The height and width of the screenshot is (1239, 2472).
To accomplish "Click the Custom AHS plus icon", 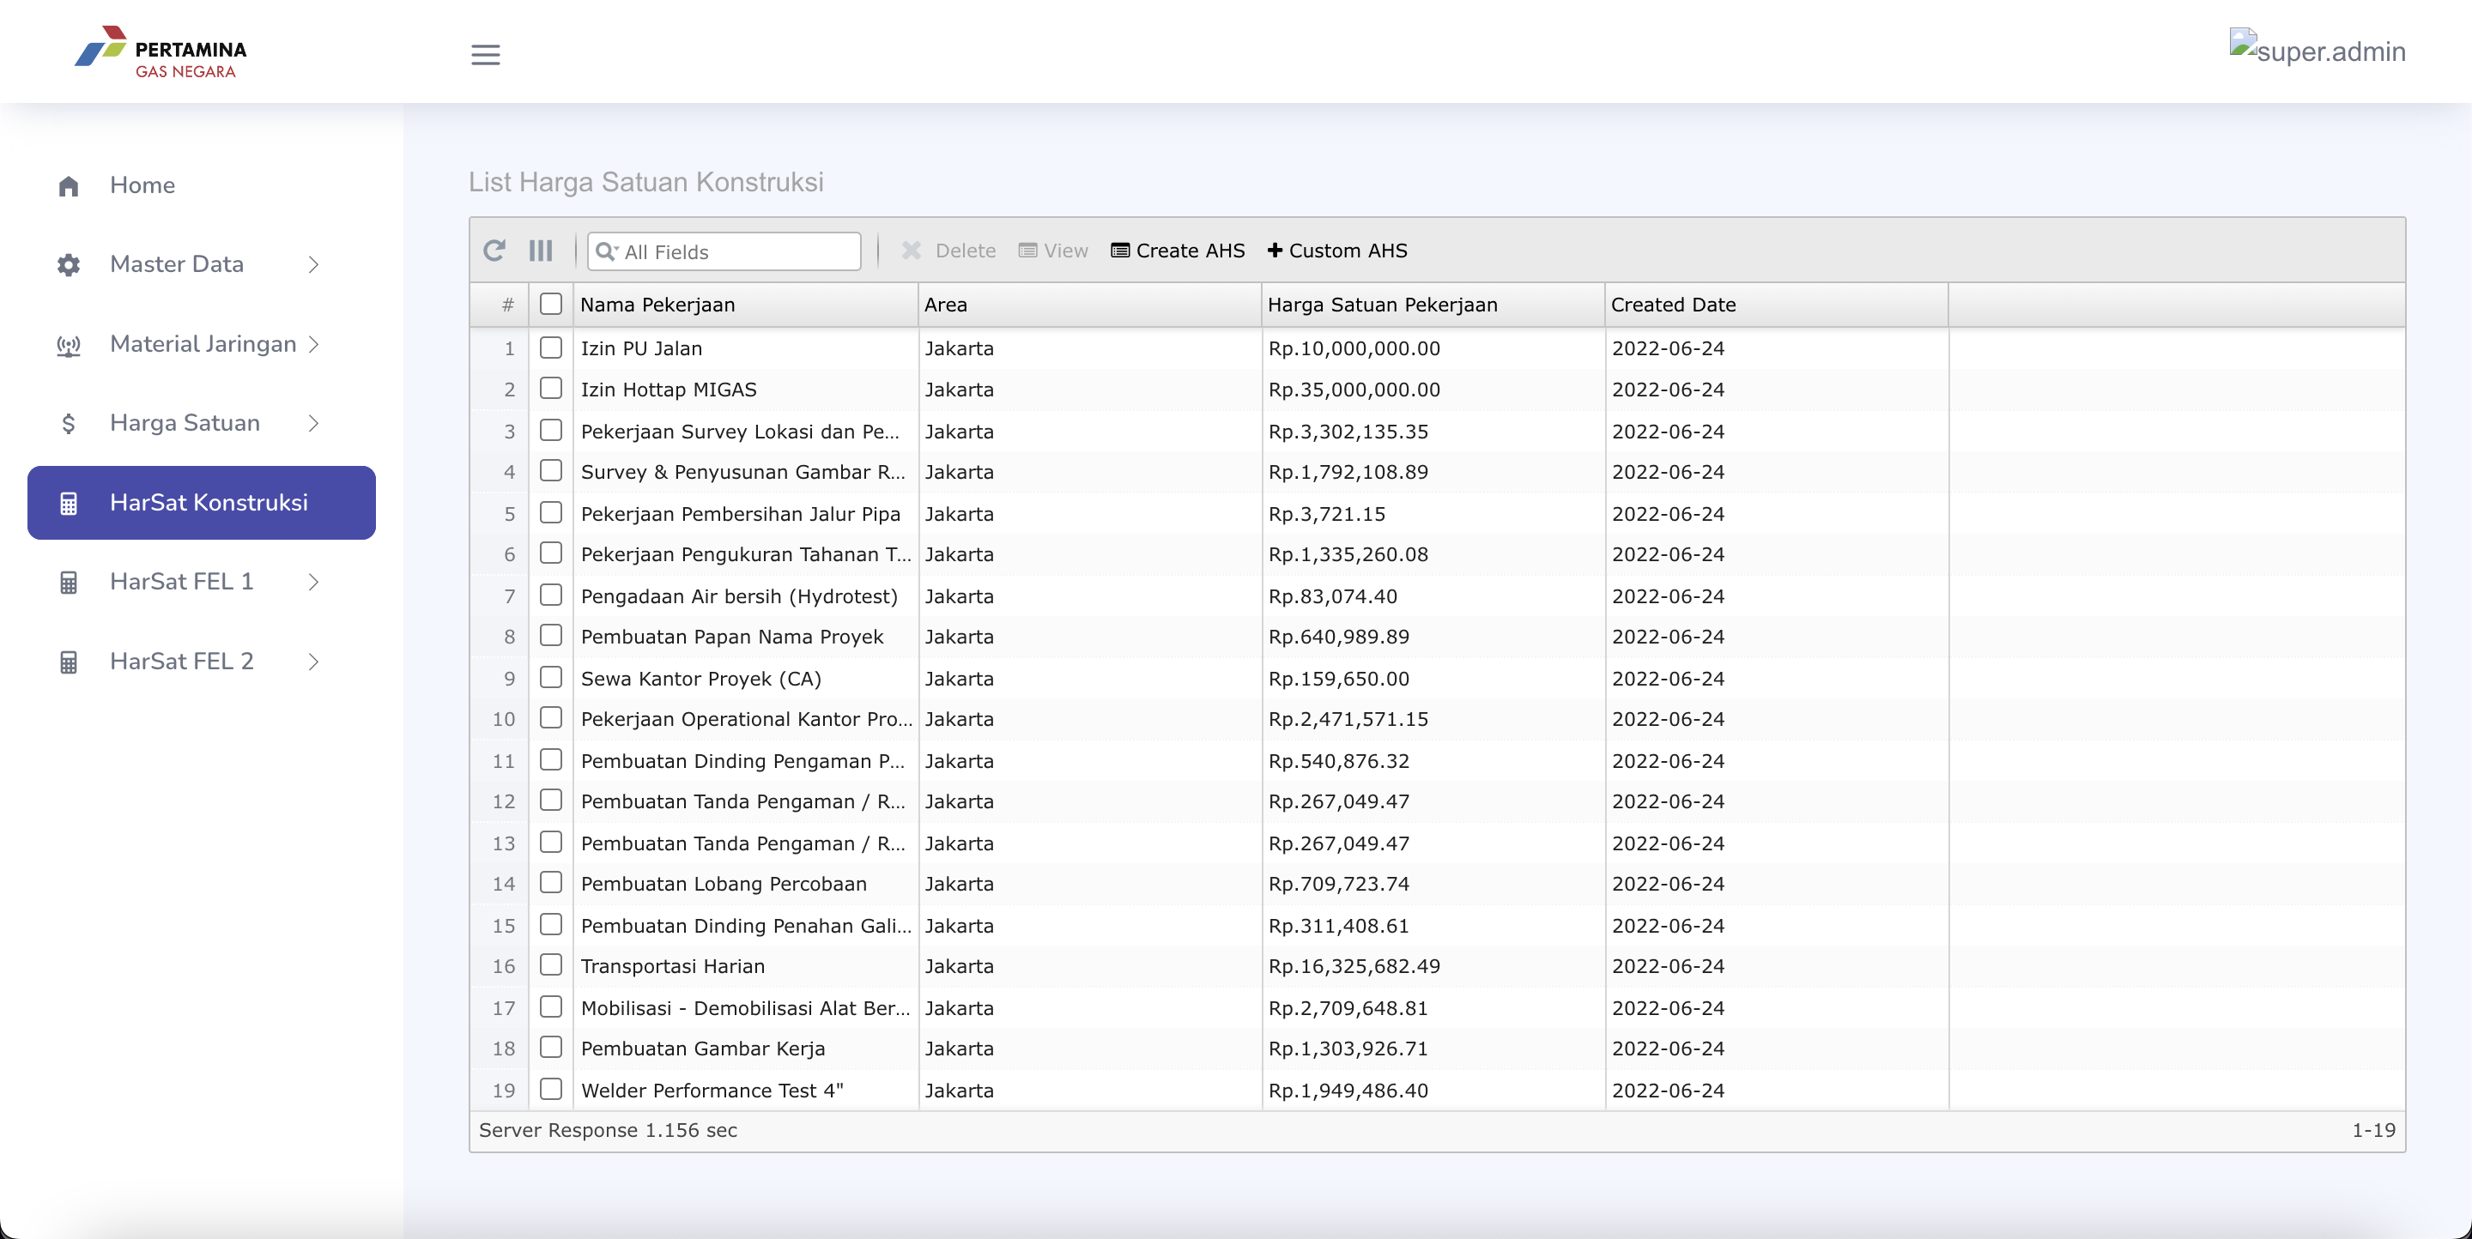I will pos(1275,251).
